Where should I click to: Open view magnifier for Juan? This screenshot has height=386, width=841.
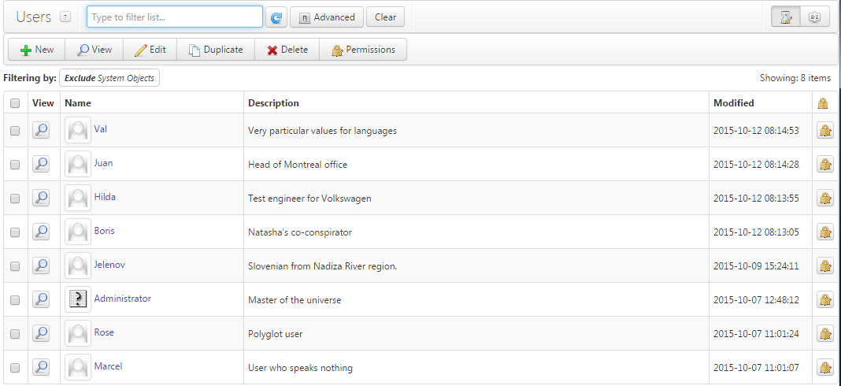point(41,164)
